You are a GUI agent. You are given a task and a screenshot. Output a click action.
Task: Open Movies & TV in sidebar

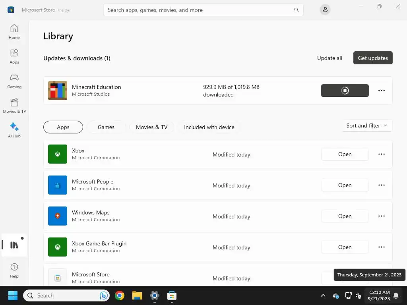[14, 106]
